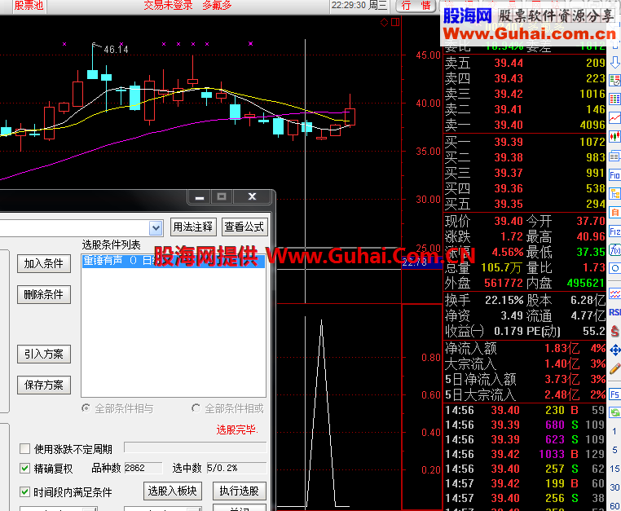Click the 查看公式 button
This screenshot has width=621, height=511.
pyautogui.click(x=244, y=227)
